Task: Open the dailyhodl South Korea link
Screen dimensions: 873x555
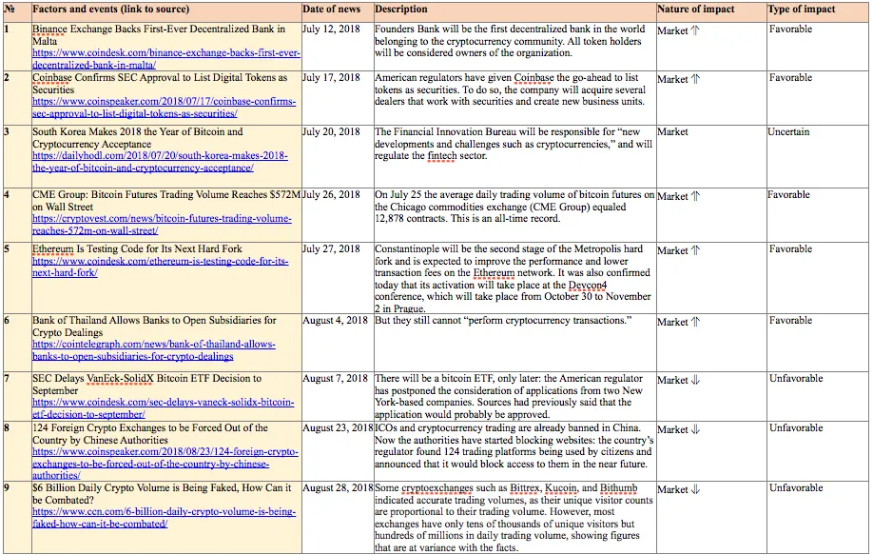Action: click(x=160, y=162)
